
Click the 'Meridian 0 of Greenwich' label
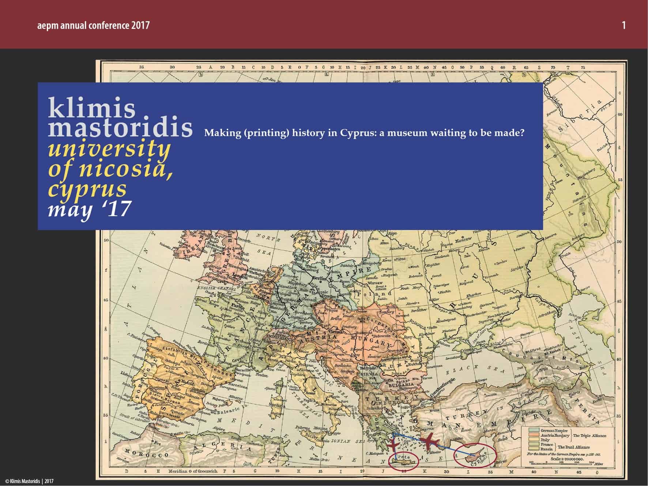coord(193,471)
